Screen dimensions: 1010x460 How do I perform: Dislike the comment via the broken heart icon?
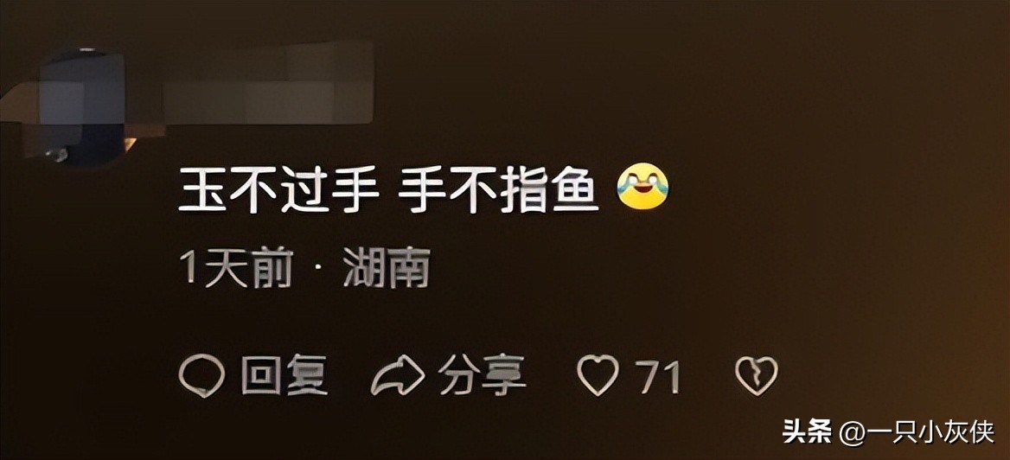coord(757,375)
